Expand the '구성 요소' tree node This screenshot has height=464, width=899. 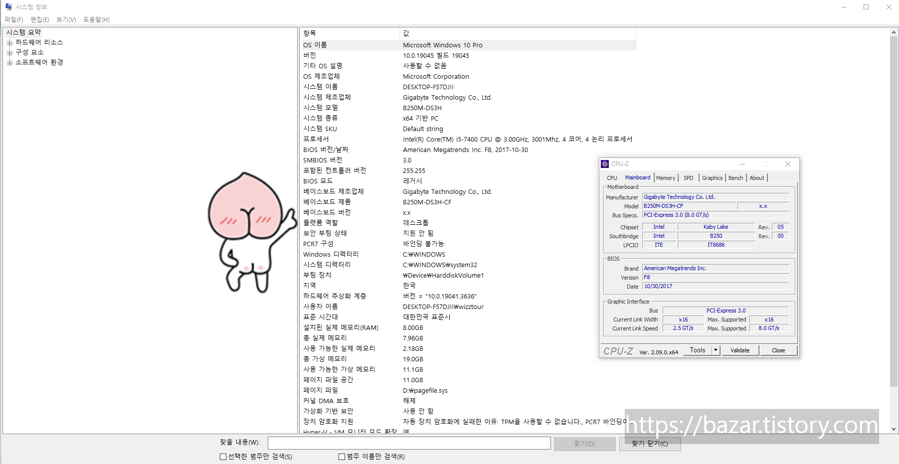pos(9,53)
